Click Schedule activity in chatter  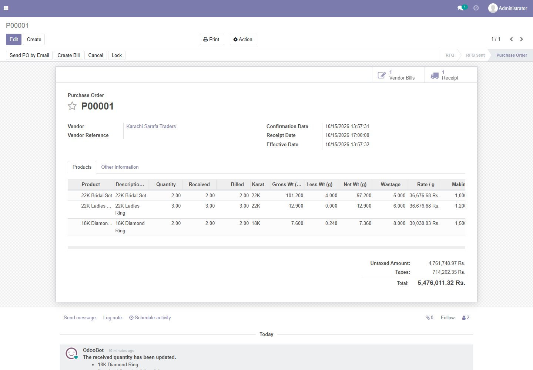(150, 317)
